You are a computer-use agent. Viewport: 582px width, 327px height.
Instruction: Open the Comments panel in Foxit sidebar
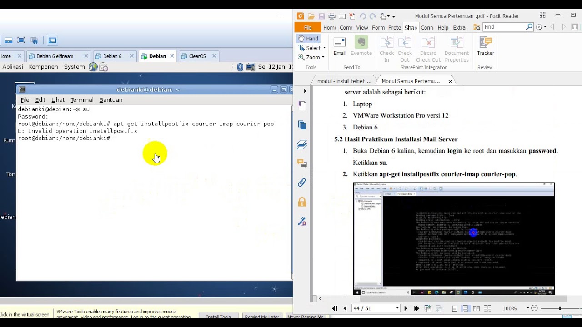pos(302,163)
